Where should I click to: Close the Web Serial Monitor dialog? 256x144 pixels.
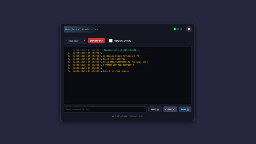click(x=189, y=29)
